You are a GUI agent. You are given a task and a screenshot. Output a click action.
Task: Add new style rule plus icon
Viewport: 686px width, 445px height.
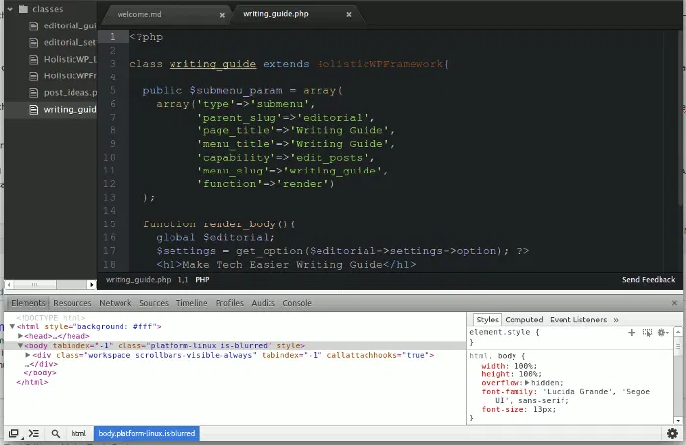click(x=632, y=333)
